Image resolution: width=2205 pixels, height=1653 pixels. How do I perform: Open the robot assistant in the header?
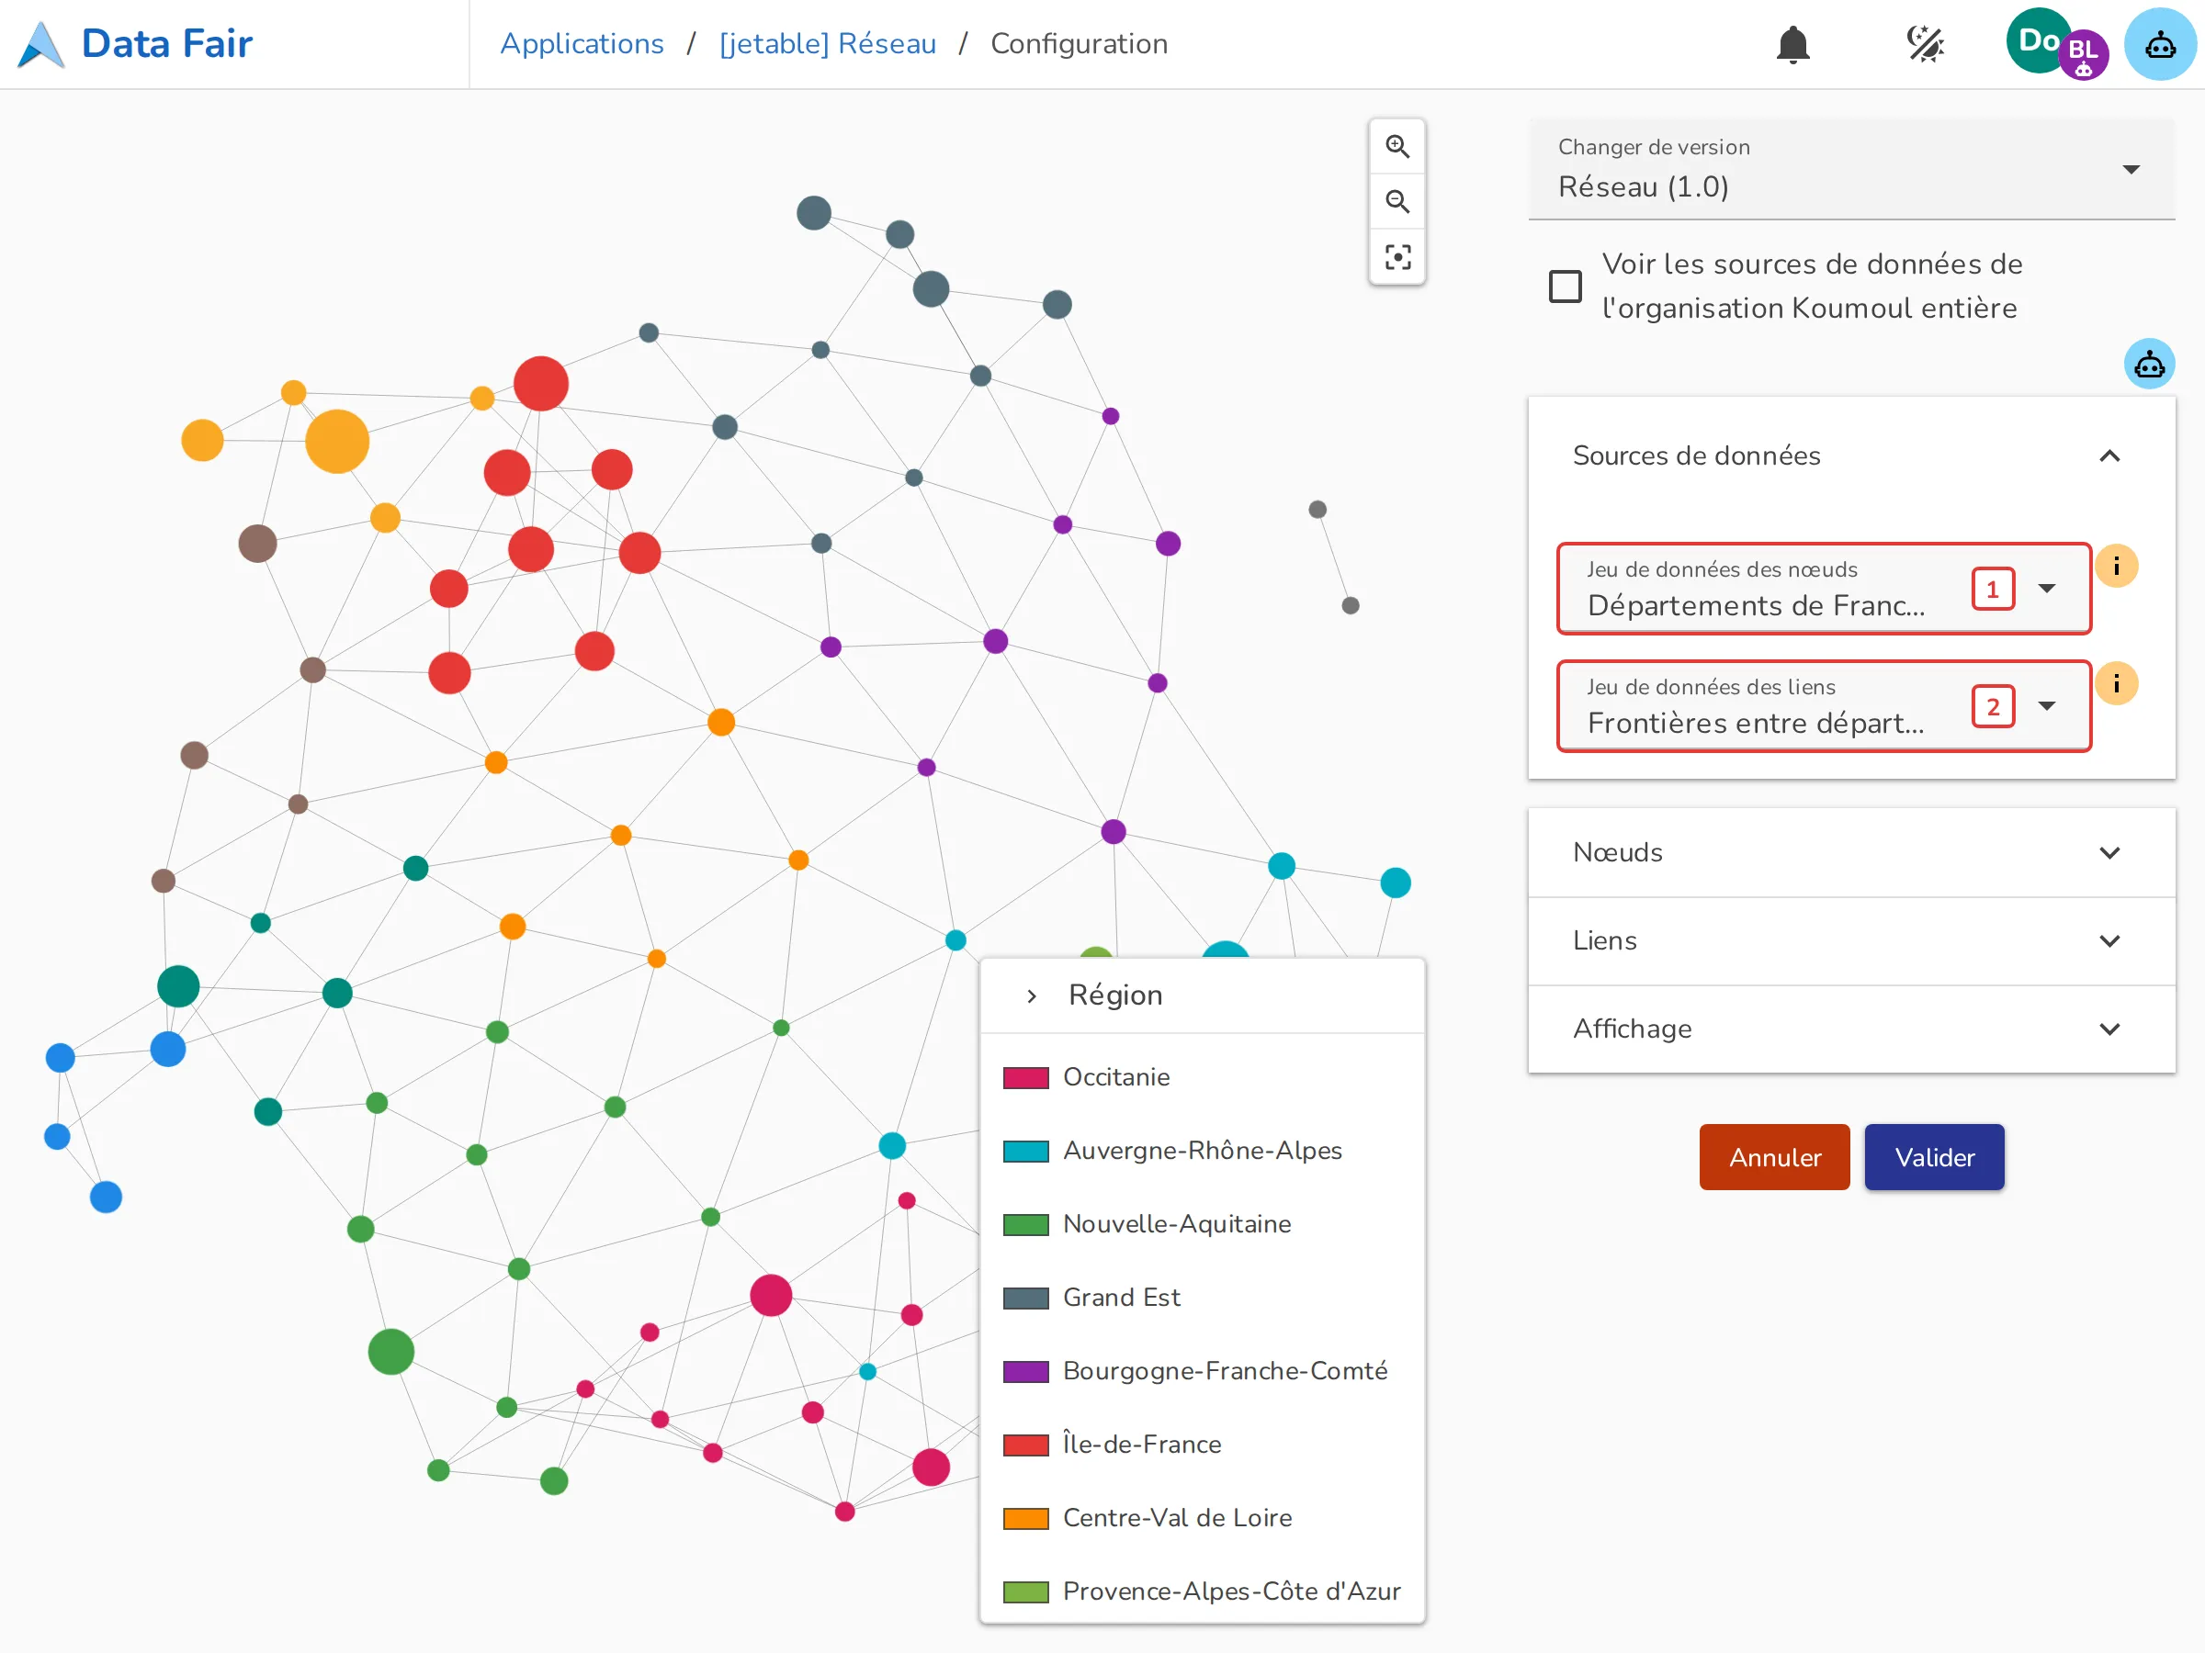click(x=2159, y=44)
